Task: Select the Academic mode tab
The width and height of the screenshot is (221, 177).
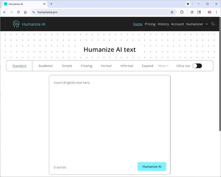Action: [46, 66]
